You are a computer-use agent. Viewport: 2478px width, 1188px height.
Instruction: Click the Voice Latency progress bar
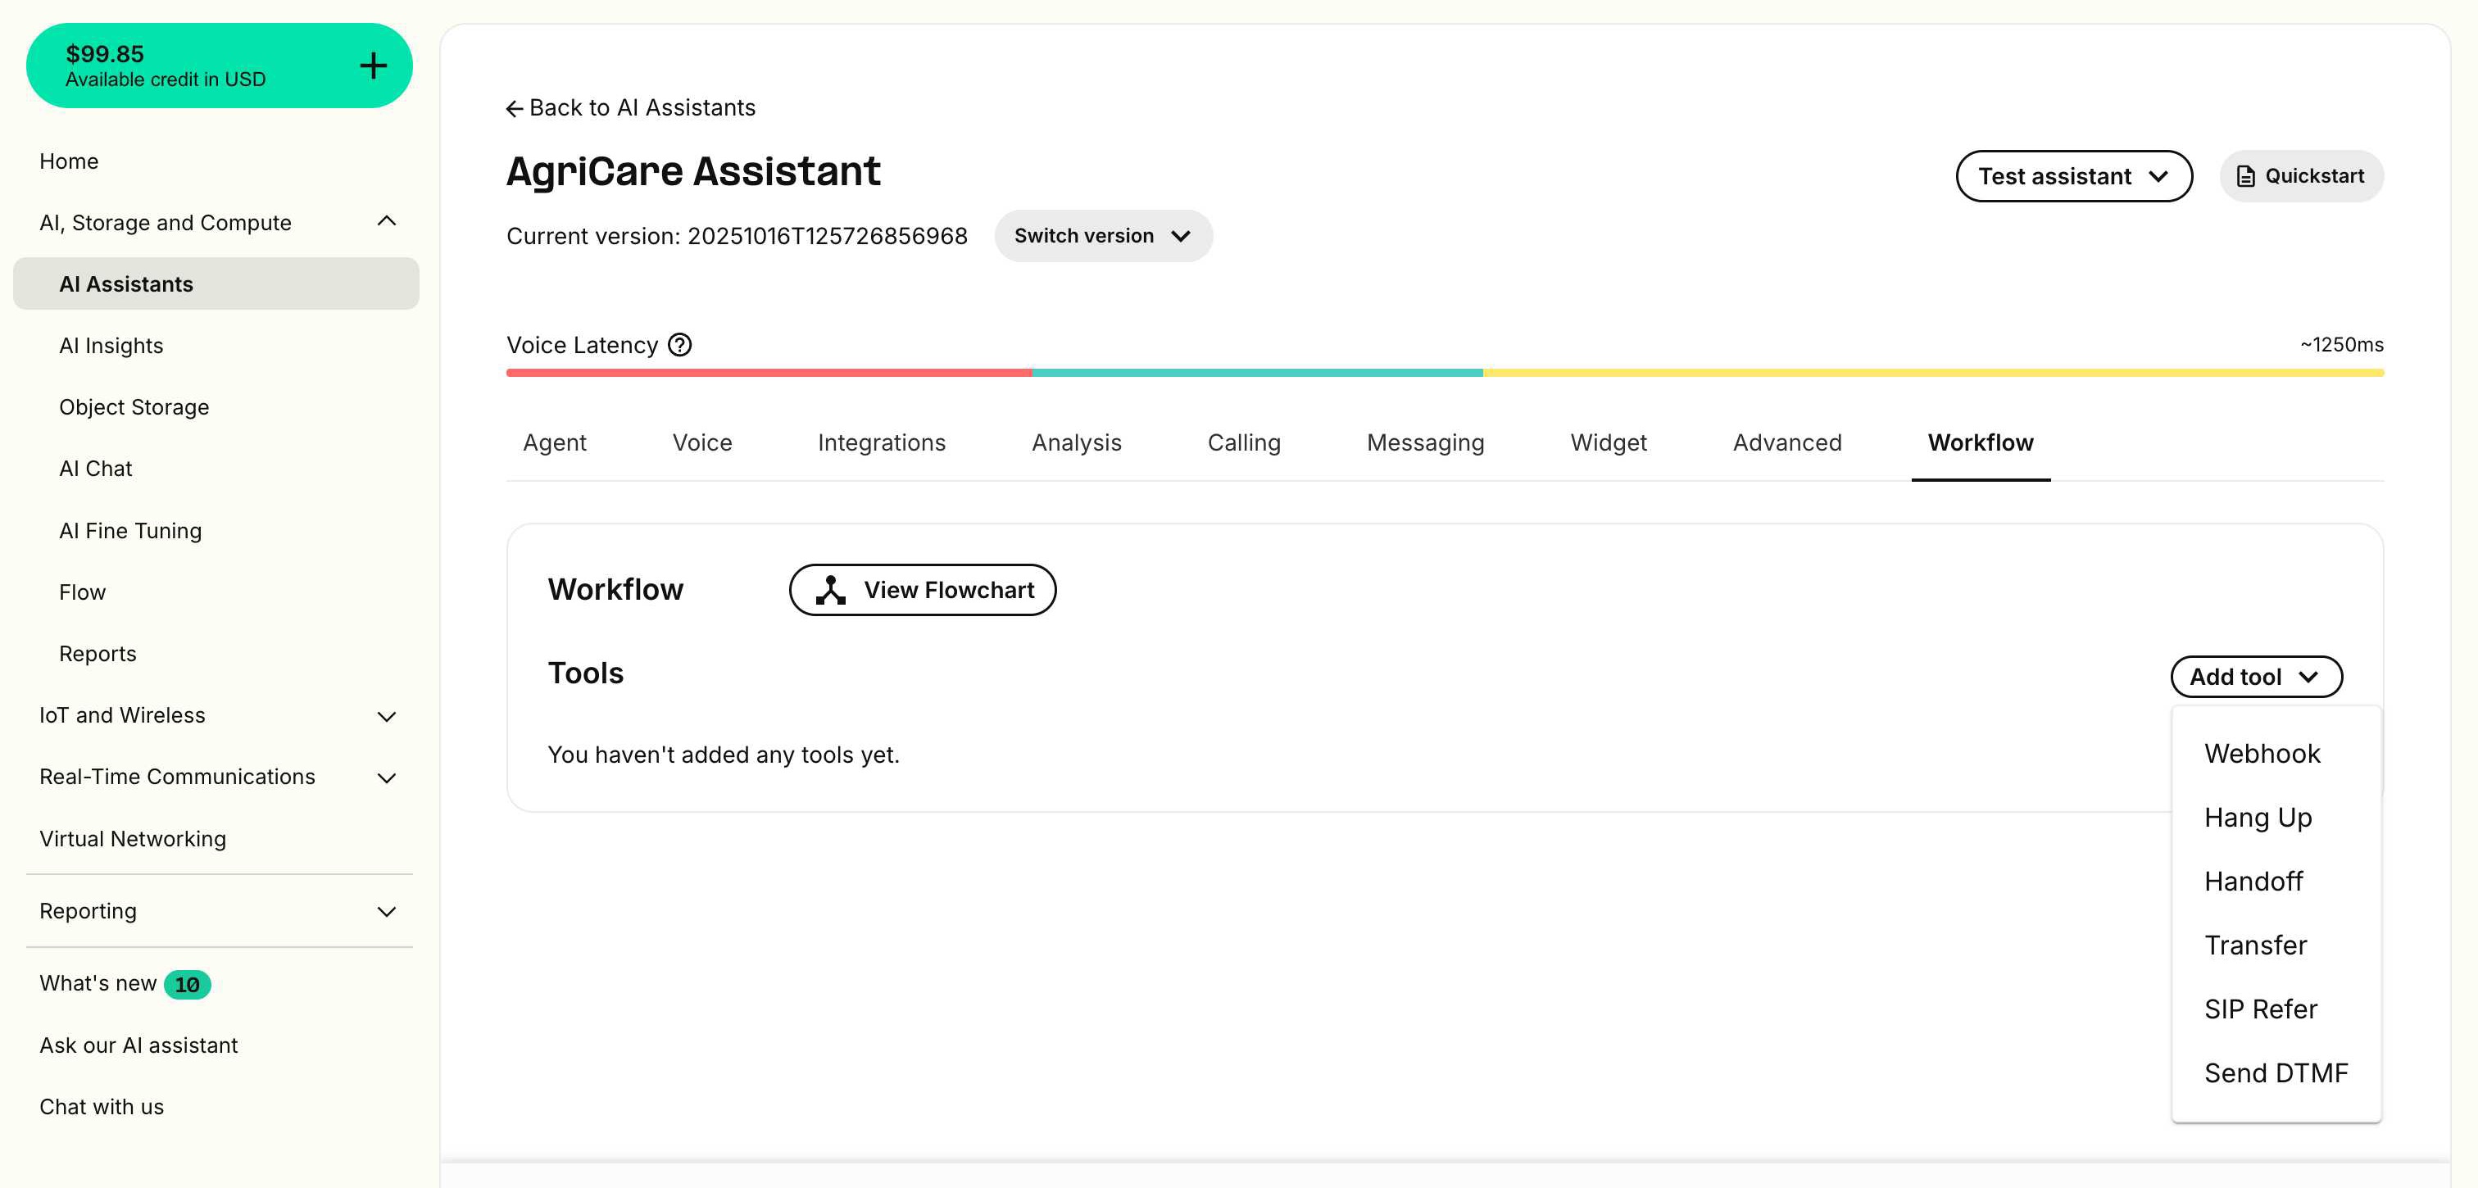[x=1443, y=372]
